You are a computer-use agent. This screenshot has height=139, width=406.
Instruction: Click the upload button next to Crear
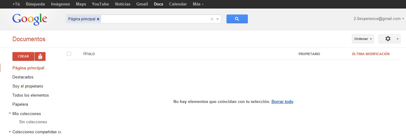(40, 56)
